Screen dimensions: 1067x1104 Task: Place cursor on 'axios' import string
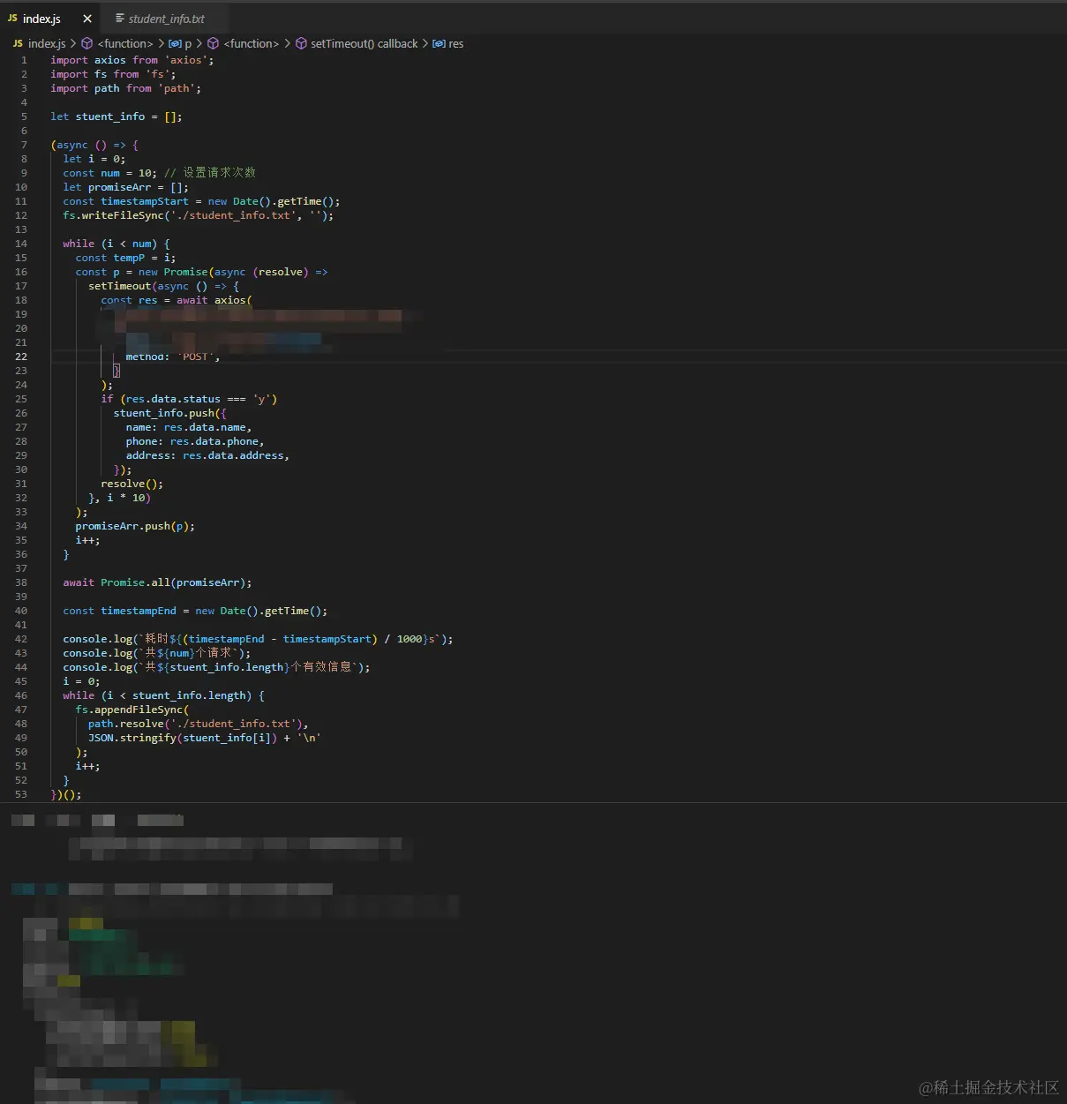pyautogui.click(x=185, y=60)
